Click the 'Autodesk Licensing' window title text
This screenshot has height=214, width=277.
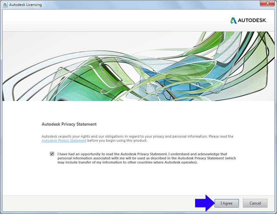25,5
